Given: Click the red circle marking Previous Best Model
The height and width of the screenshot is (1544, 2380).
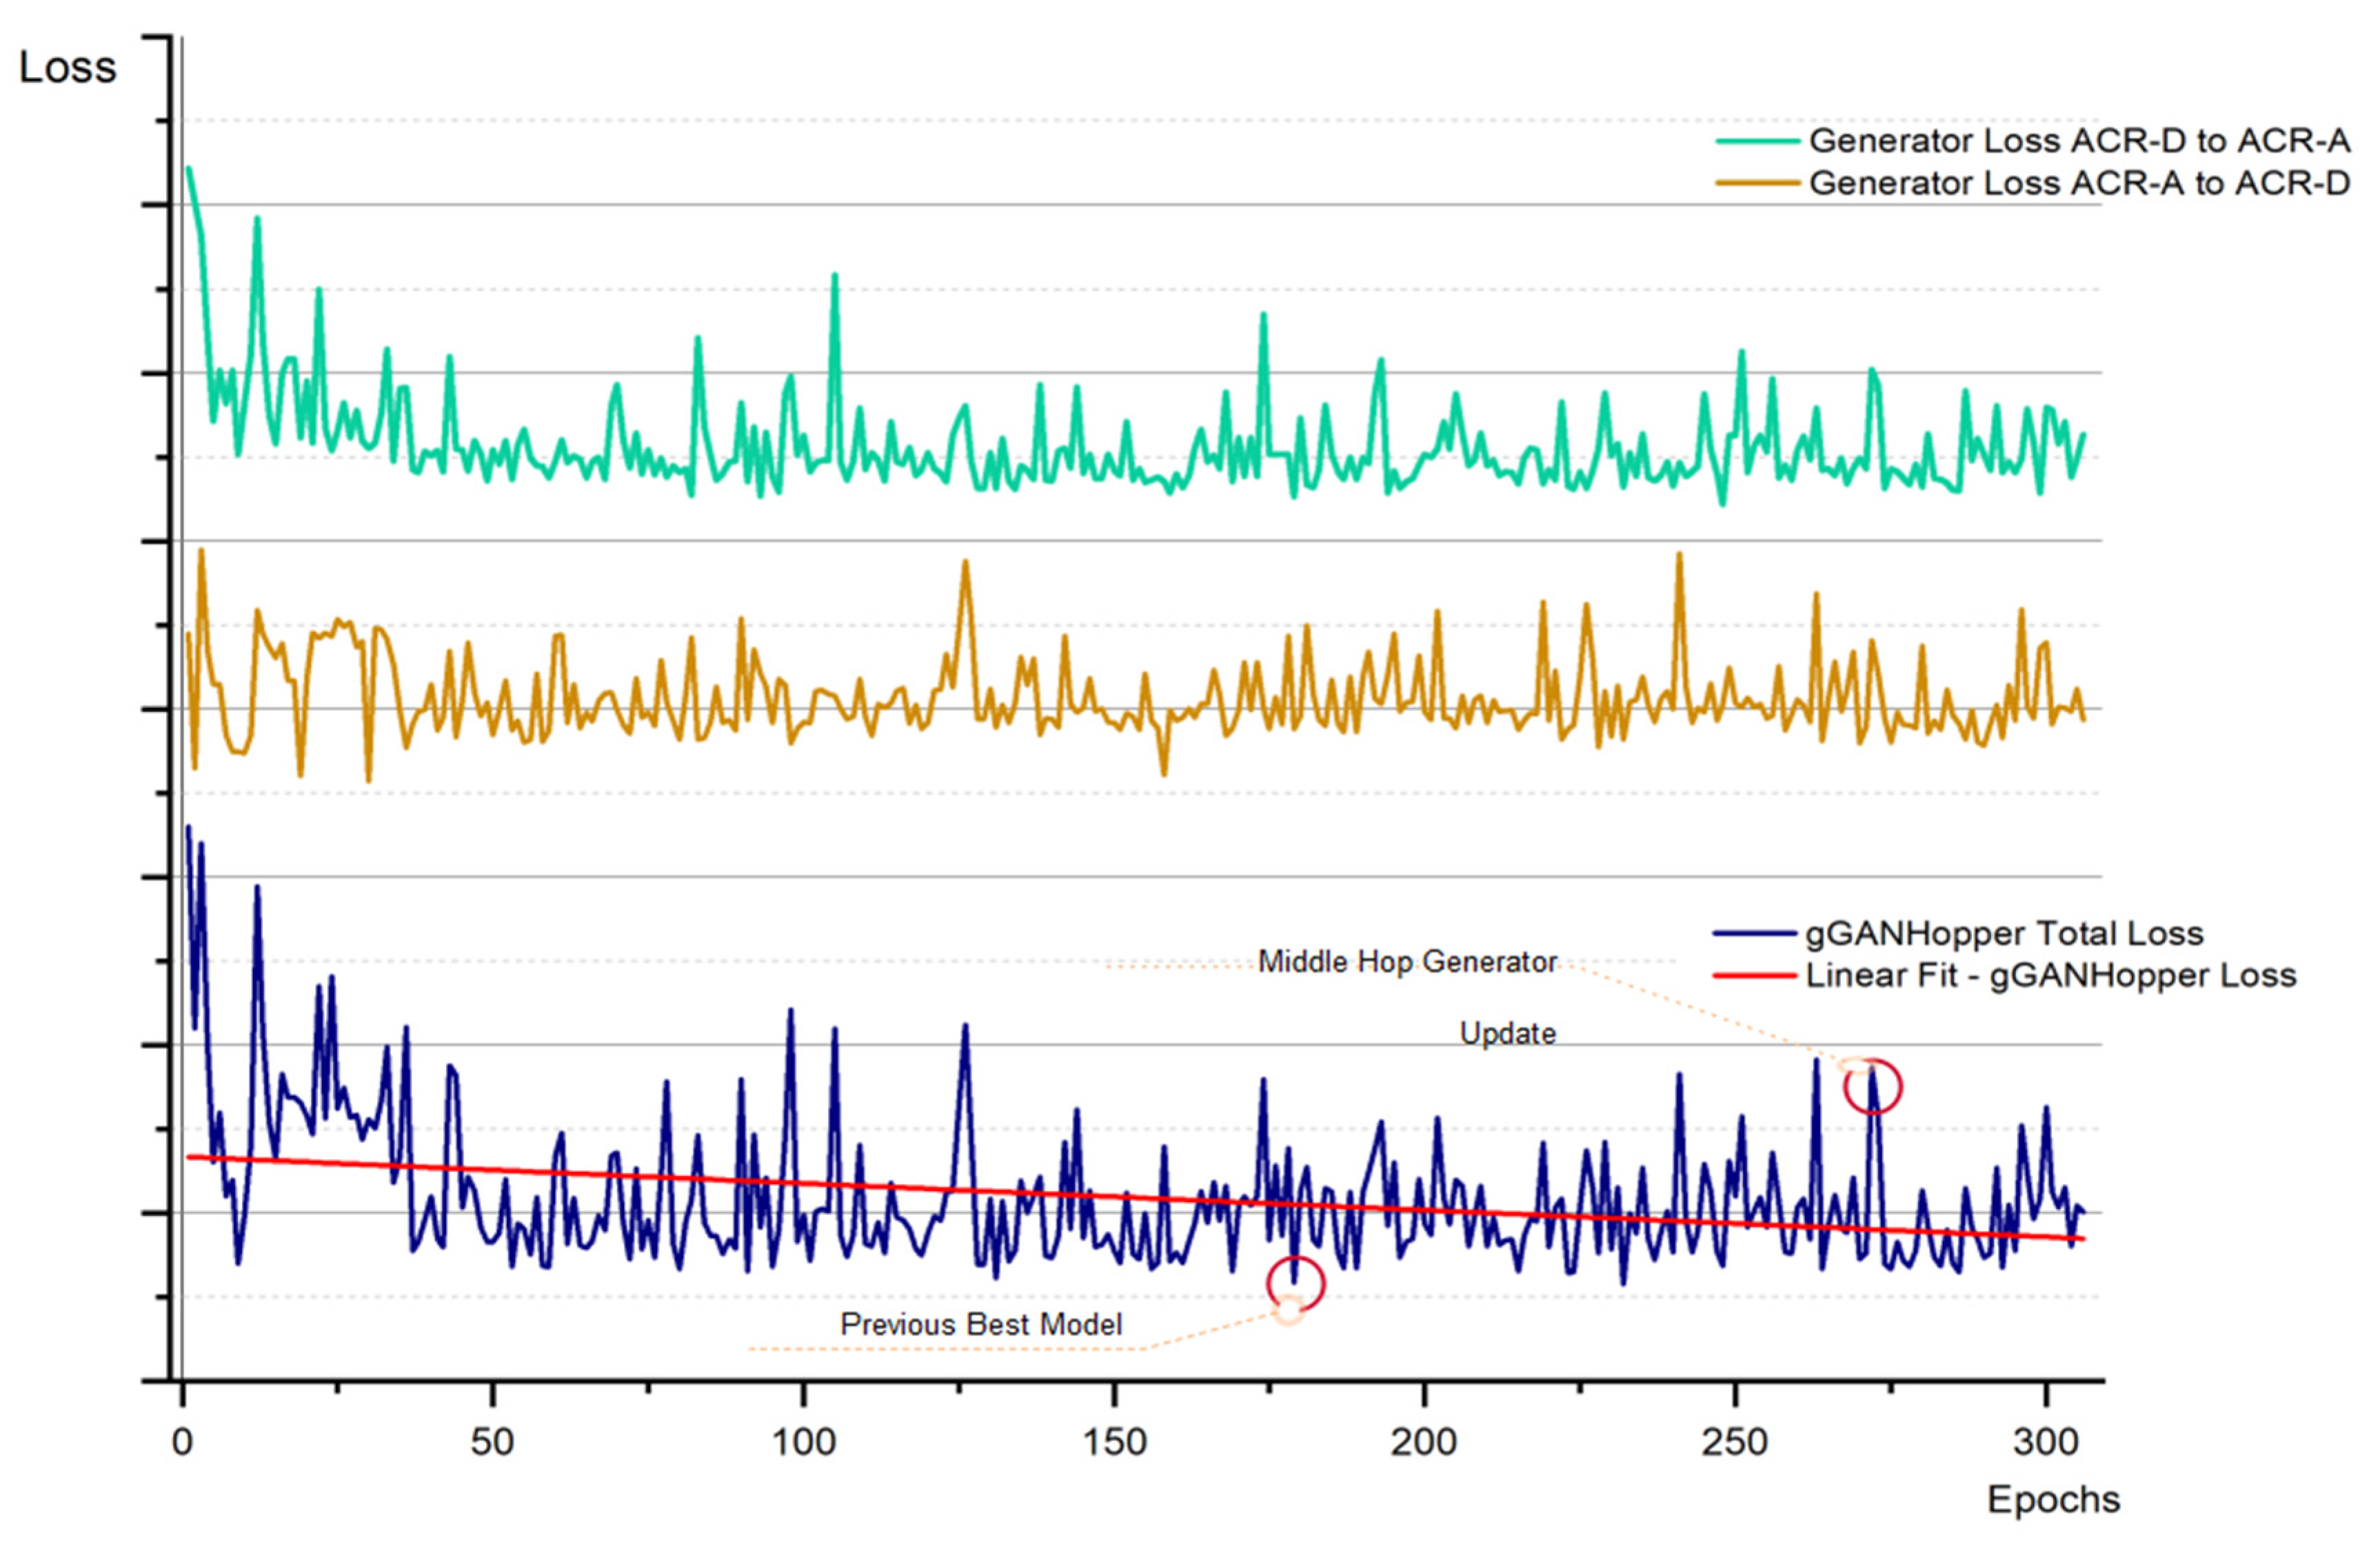Looking at the screenshot, I should tap(1295, 1283).
